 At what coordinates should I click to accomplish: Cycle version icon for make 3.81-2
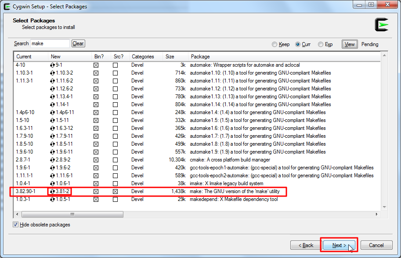[52, 192]
